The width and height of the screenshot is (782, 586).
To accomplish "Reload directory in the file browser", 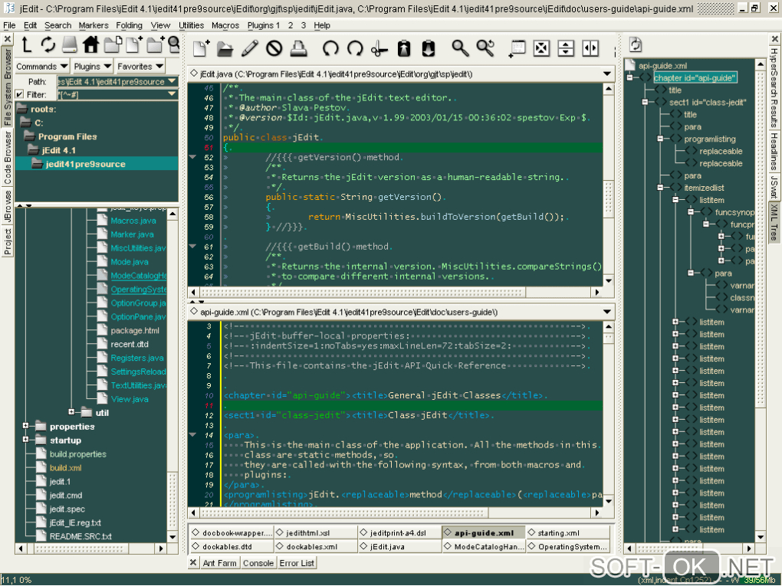I will coord(48,44).
